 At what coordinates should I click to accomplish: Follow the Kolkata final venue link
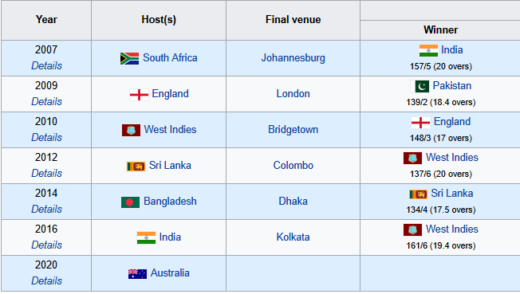pyautogui.click(x=293, y=237)
